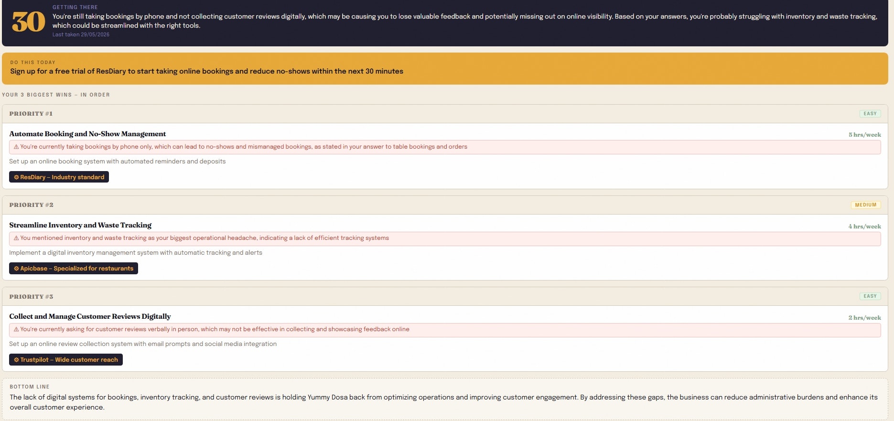Click 'Automate Booking and No-Show Management' title

click(x=87, y=134)
